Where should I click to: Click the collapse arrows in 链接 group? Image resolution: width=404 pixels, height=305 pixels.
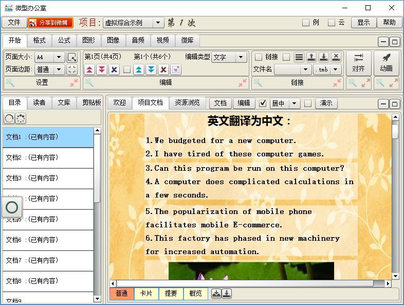coord(337,83)
